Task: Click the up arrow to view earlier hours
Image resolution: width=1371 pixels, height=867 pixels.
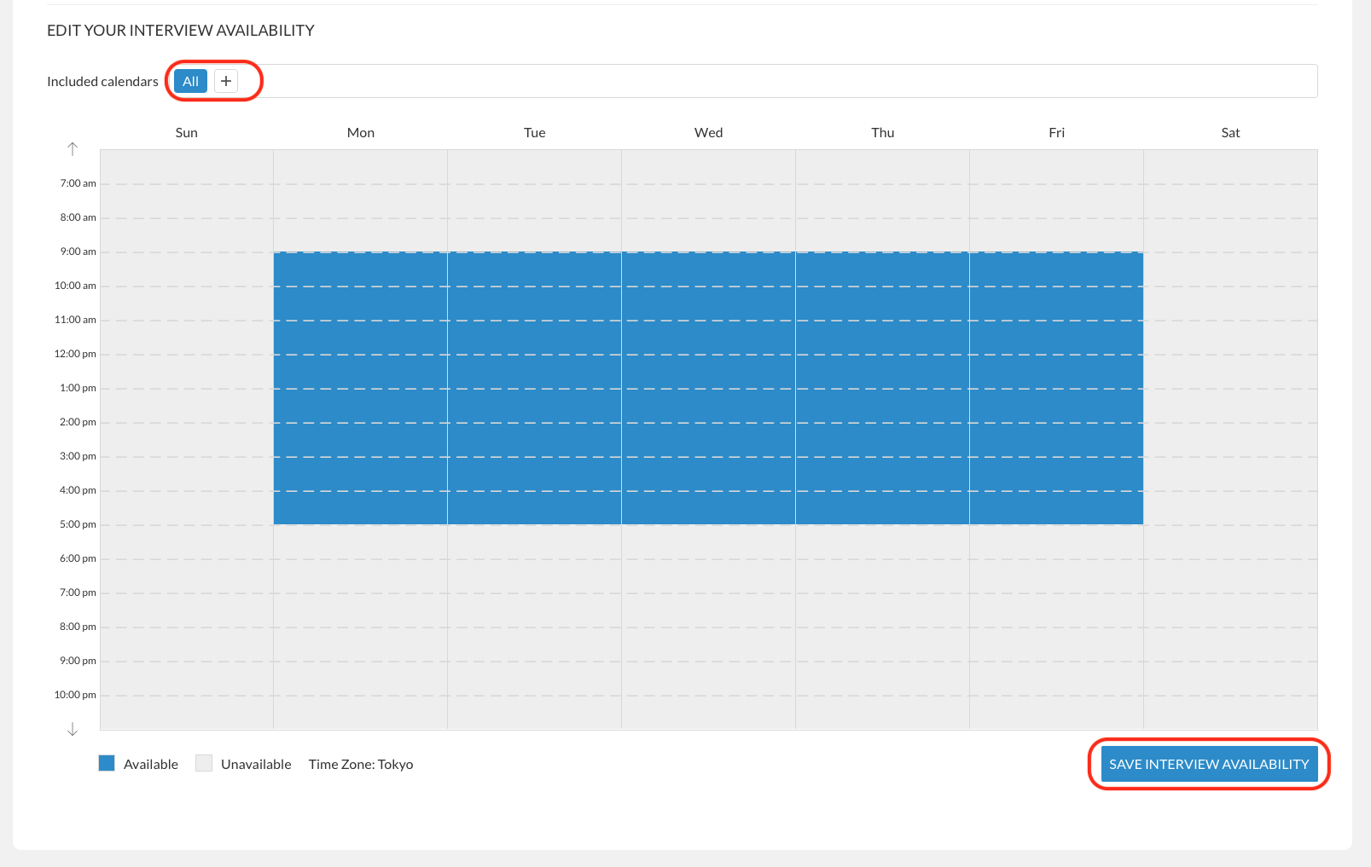Action: tap(73, 148)
